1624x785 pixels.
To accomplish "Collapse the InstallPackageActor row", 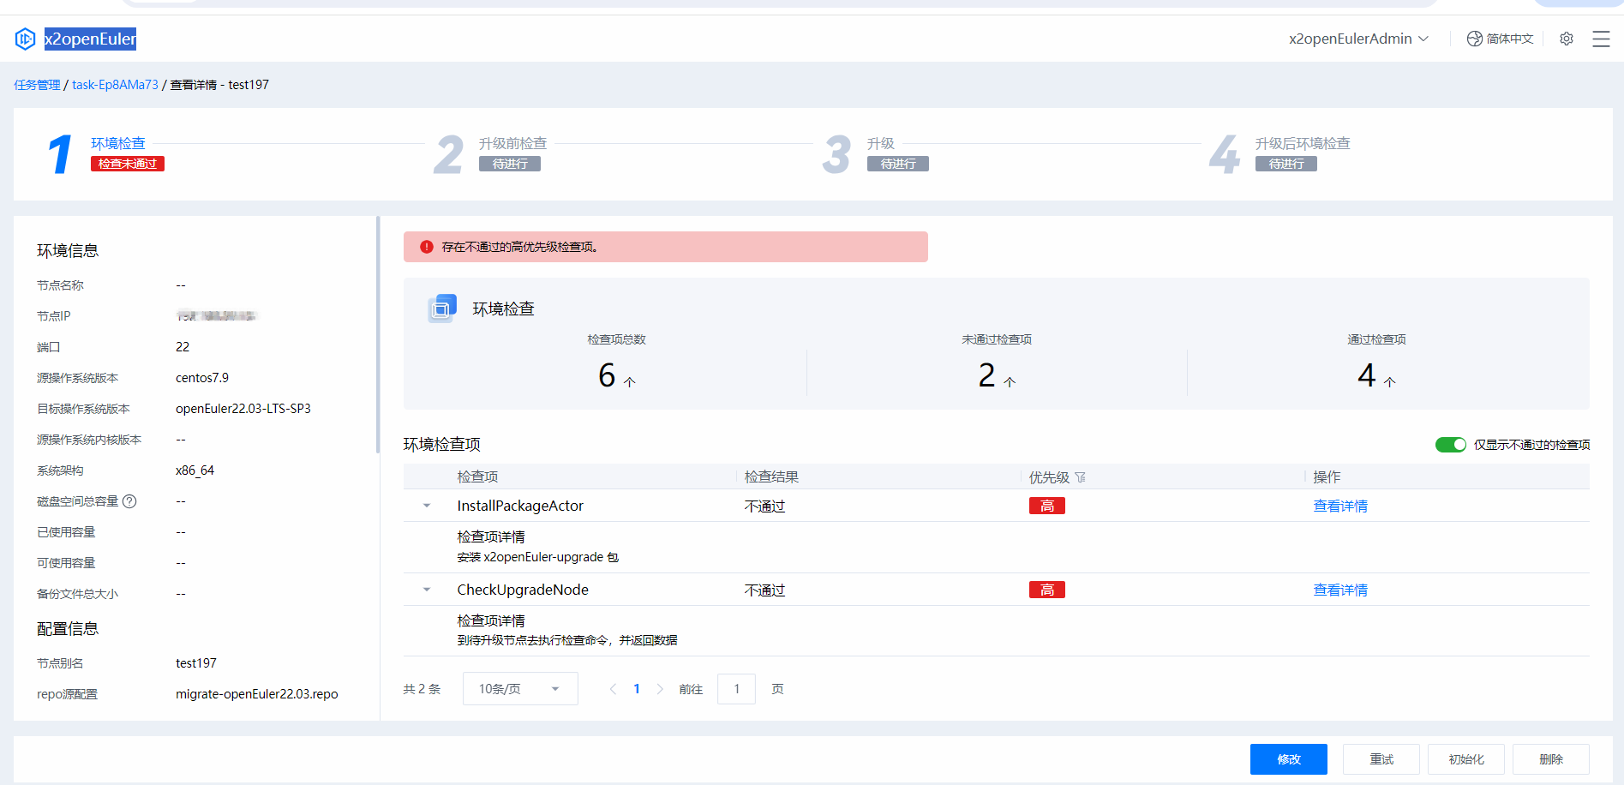I will 427,506.
